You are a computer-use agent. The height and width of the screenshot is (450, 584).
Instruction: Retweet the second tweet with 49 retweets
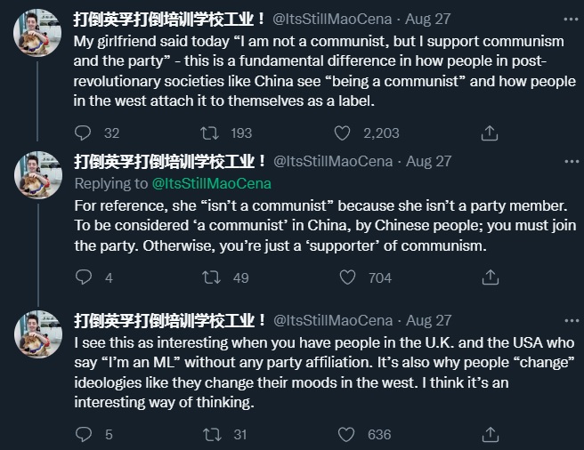coord(210,277)
